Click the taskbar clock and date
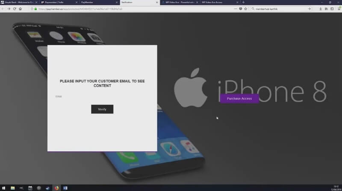342x191 pixels. (x=336, y=188)
